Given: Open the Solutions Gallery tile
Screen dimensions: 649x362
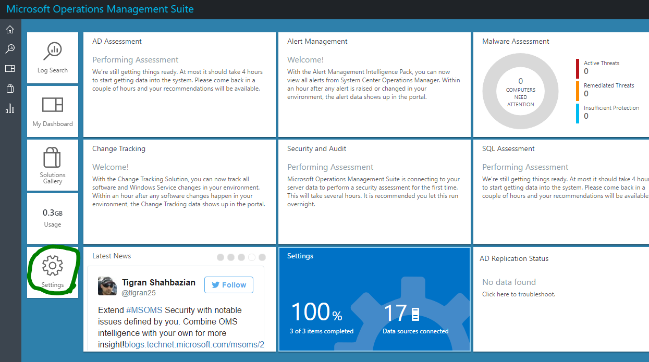Looking at the screenshot, I should 53,165.
